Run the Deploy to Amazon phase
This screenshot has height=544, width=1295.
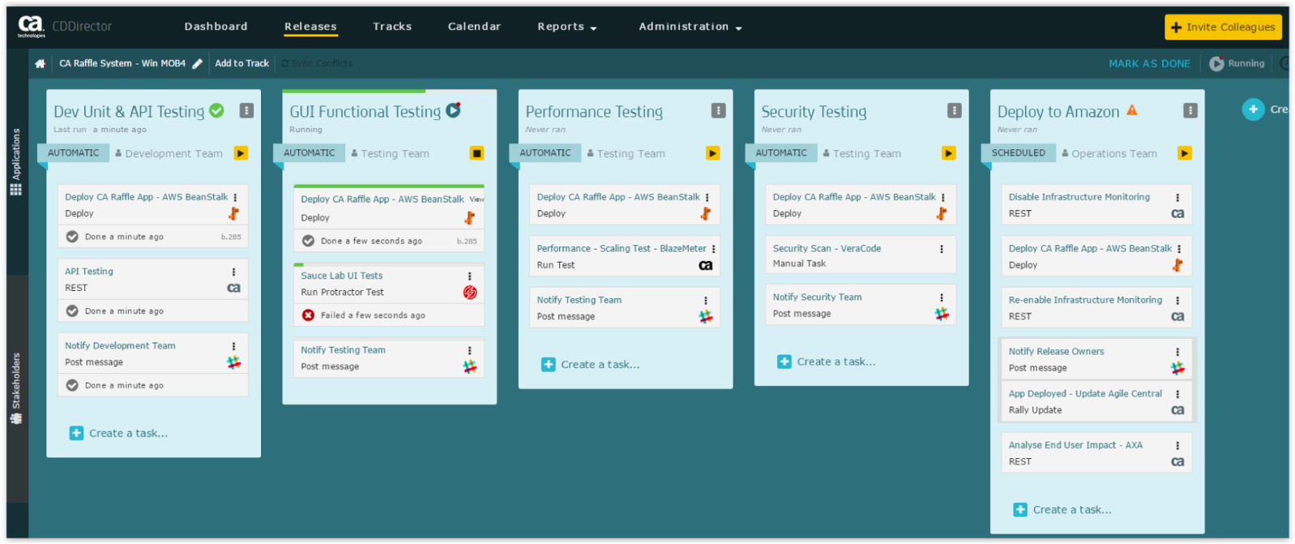coord(1184,153)
